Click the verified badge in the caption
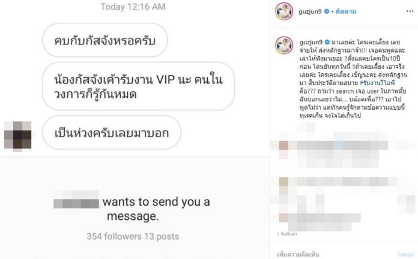 (x=327, y=42)
